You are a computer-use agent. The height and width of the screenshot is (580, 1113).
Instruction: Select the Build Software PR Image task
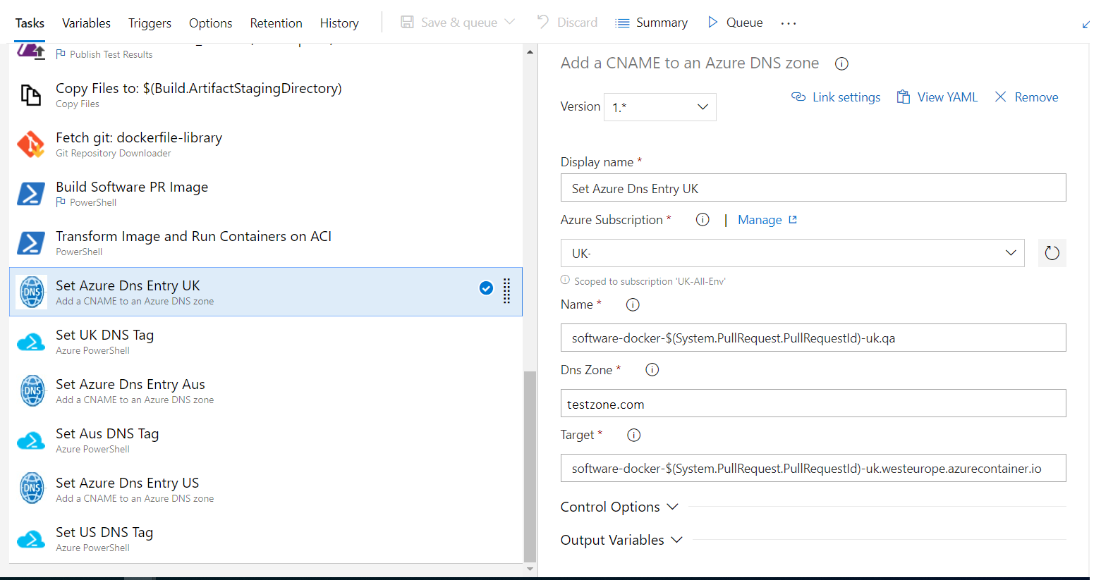point(266,193)
